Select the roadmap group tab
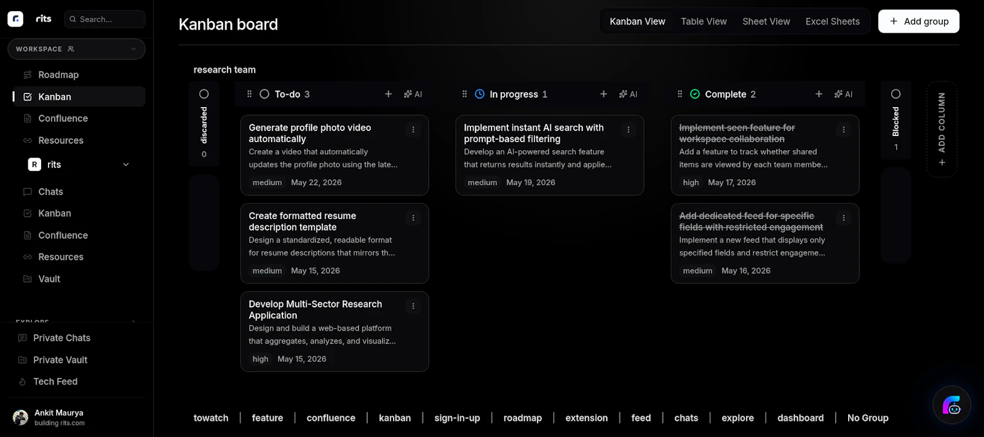This screenshot has width=984, height=437. [523, 418]
